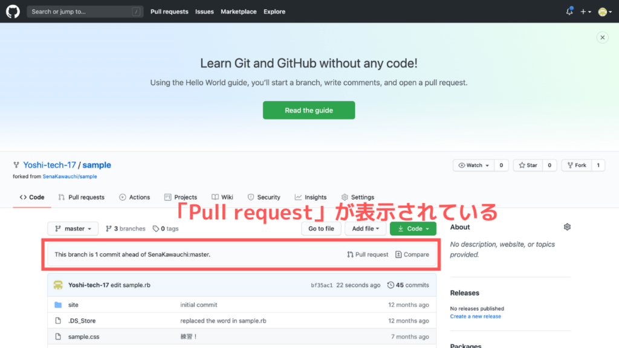Click the gear icon in the About section
619x348 pixels.
tap(566, 227)
